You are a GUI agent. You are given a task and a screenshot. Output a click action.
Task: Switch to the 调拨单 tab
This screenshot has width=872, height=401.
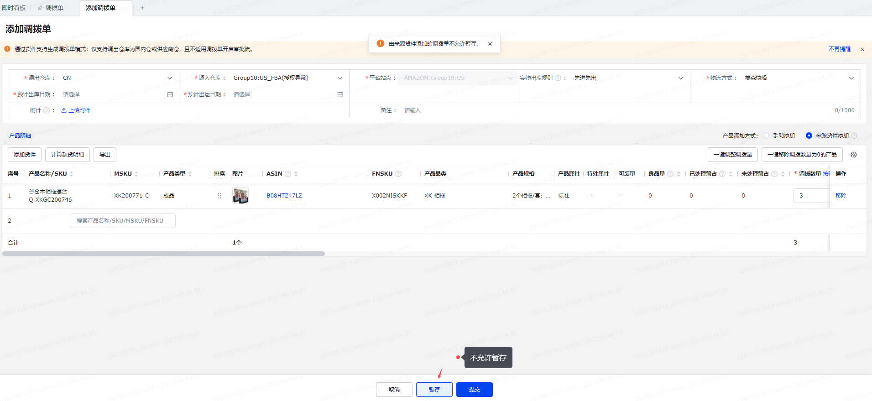coord(54,8)
